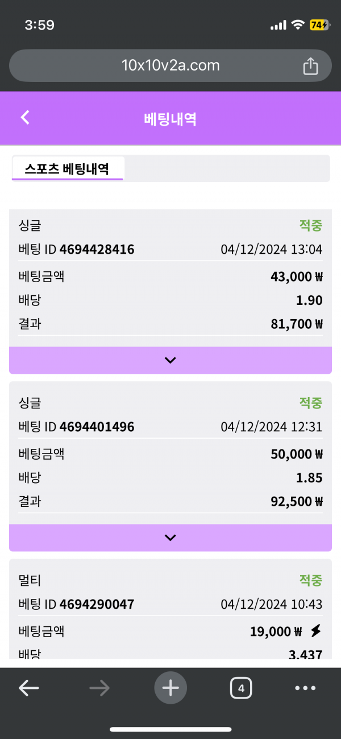The width and height of the screenshot is (341, 739).
Task: Tap bet ID 4694290047 text
Action: pos(97,604)
